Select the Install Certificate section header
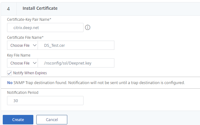The image size is (200, 125). click(40, 8)
